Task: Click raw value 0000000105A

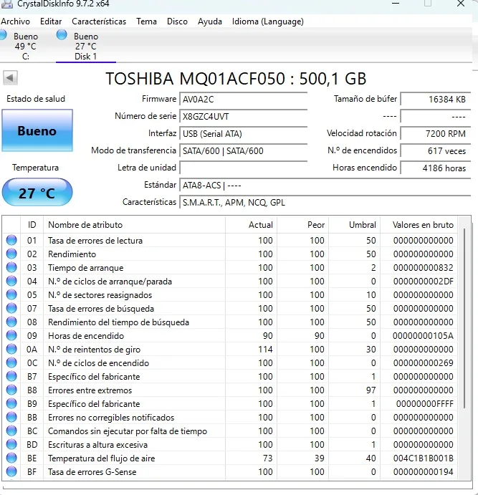Action: coord(423,335)
